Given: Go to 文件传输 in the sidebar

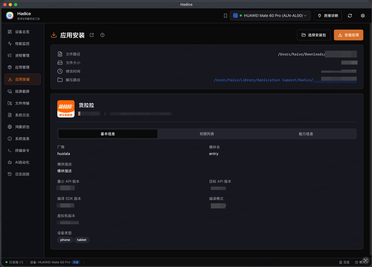Looking at the screenshot, I should pos(22,103).
